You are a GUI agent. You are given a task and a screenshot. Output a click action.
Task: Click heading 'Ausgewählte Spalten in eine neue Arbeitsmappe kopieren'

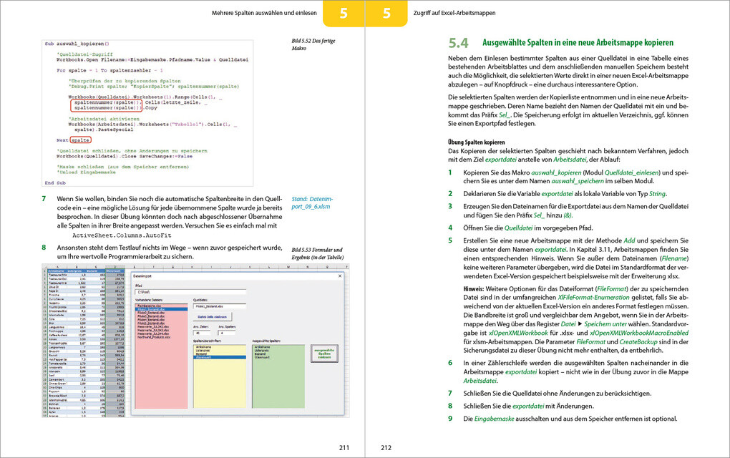[x=578, y=43]
